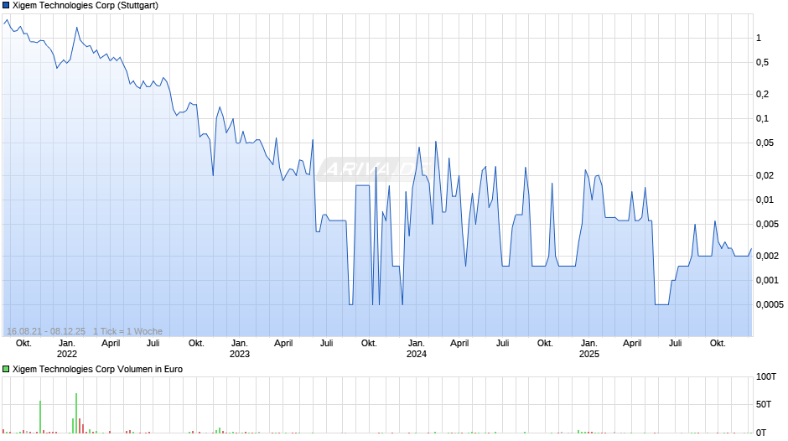Screen dimensions: 788x441
Task: Click the price axis label '0,2'
Action: 762,94
